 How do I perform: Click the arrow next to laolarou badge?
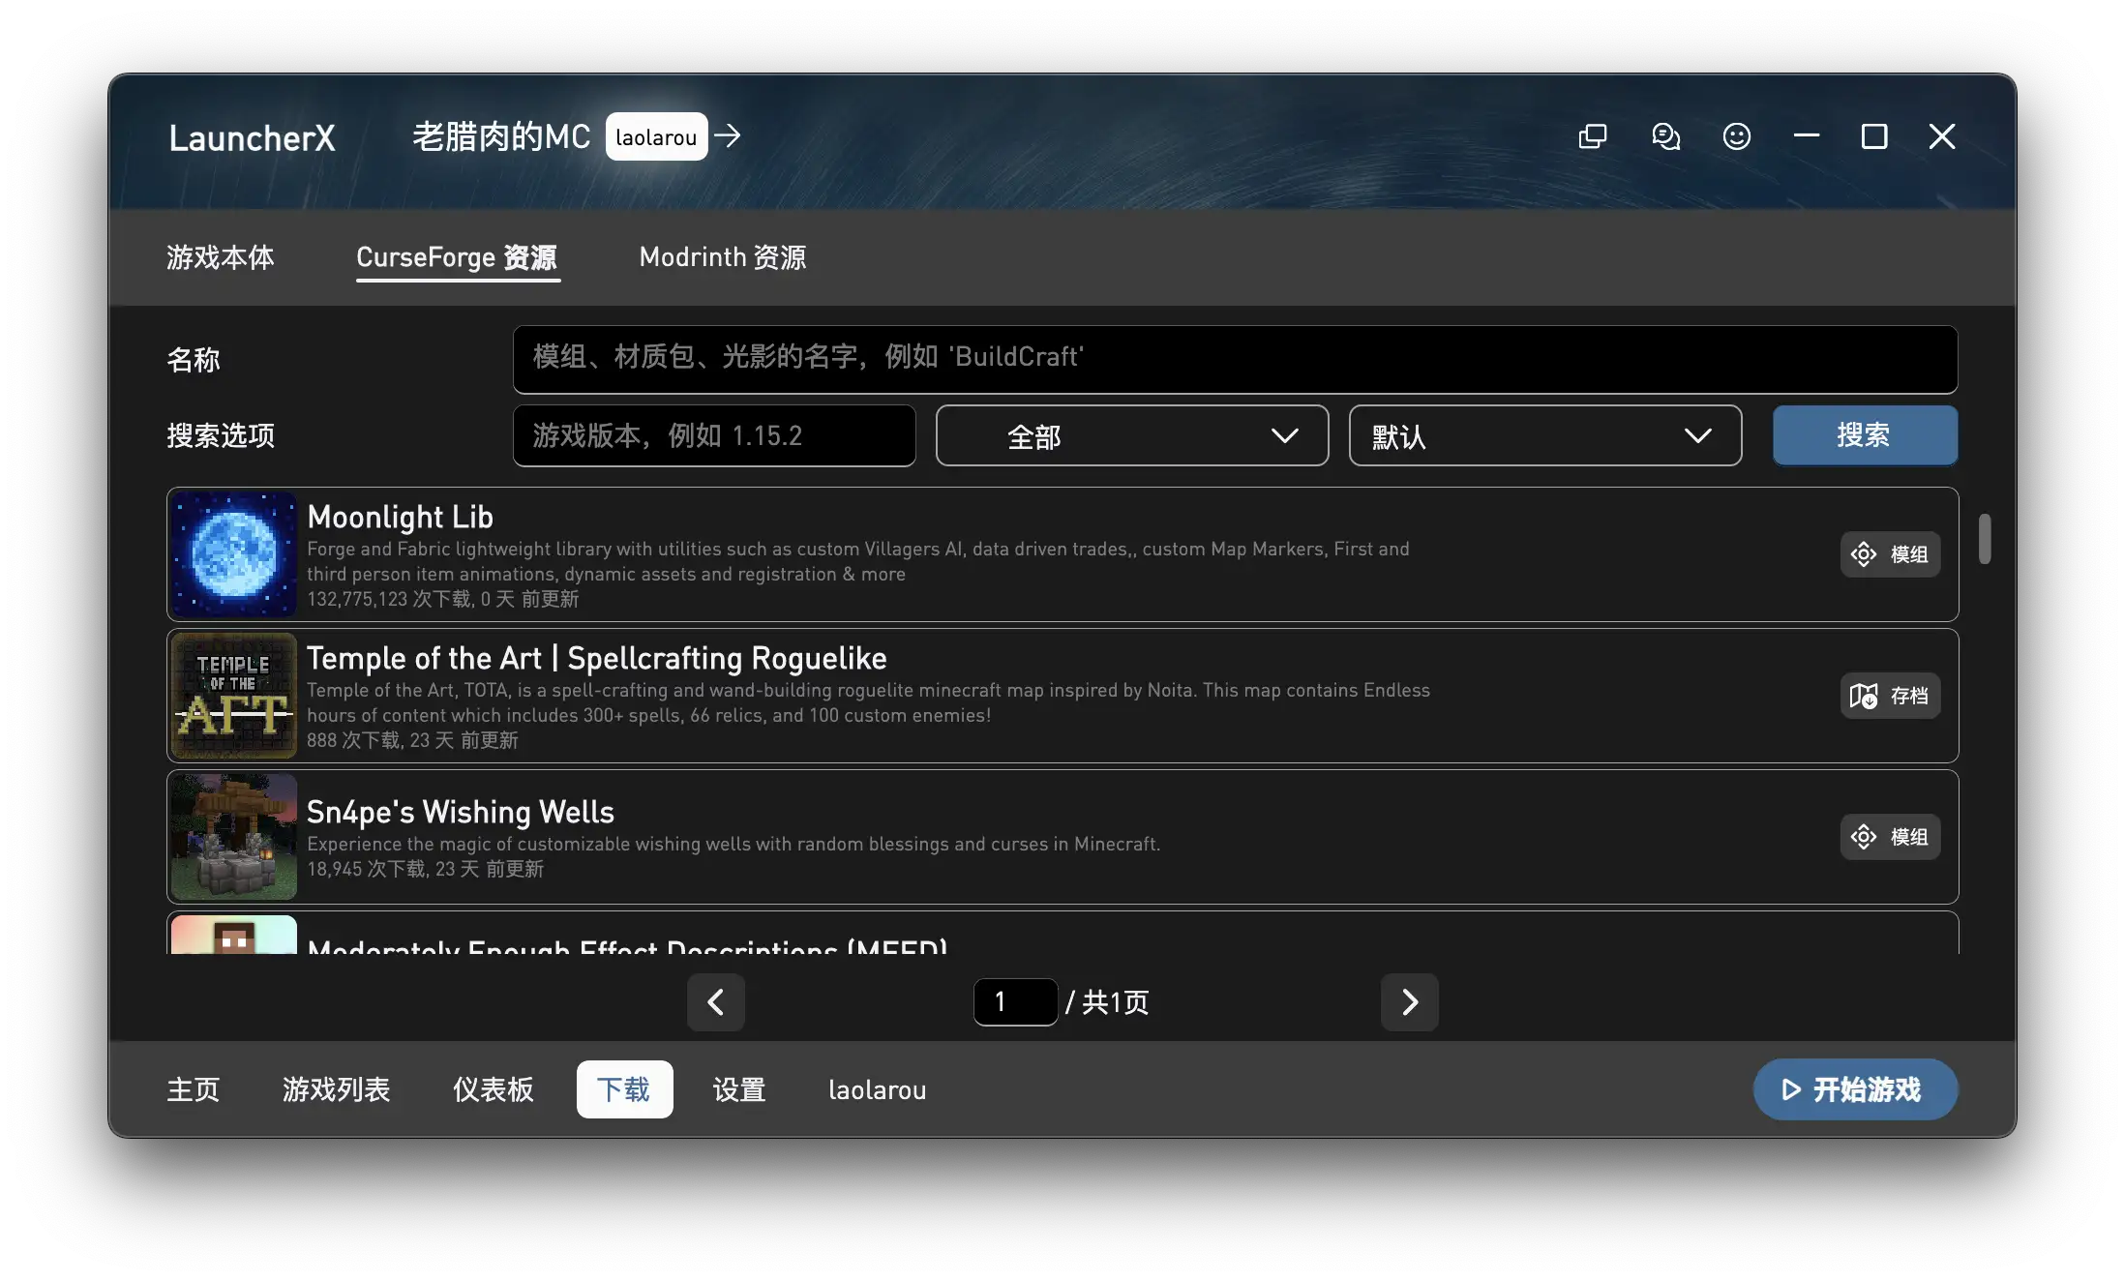pos(729,136)
